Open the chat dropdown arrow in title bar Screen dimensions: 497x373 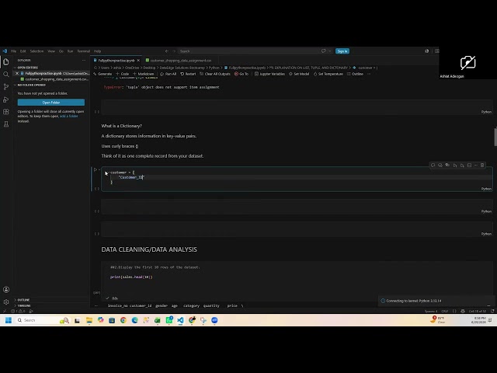[x=329, y=51]
